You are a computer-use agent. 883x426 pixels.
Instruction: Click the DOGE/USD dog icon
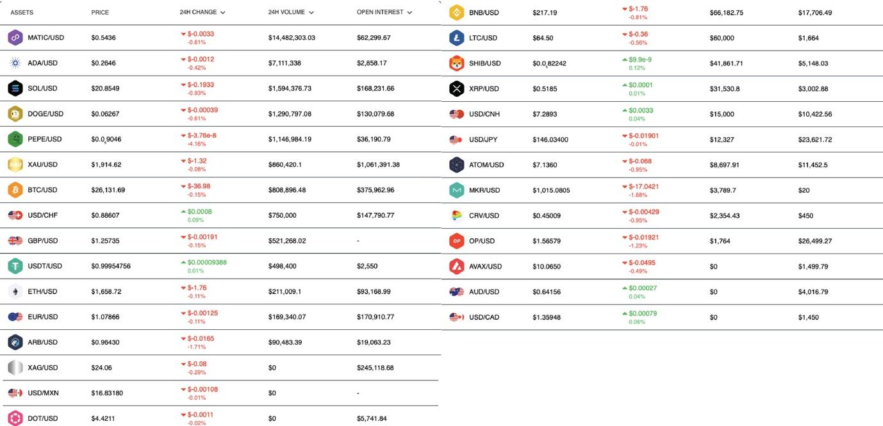coord(15,114)
